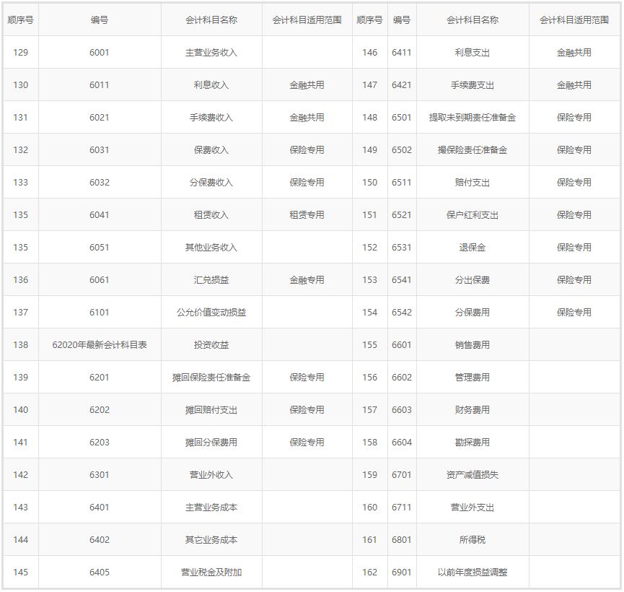The image size is (624, 592).
Task: Select code cell 6101
Action: 100,313
